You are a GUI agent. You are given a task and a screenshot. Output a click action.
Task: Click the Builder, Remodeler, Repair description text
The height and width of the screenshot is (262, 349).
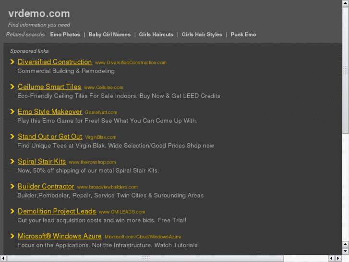pos(110,196)
